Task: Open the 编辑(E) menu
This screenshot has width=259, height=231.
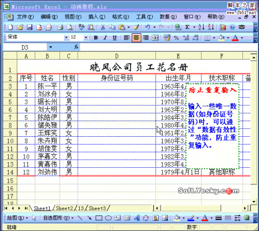Action: click(x=49, y=17)
